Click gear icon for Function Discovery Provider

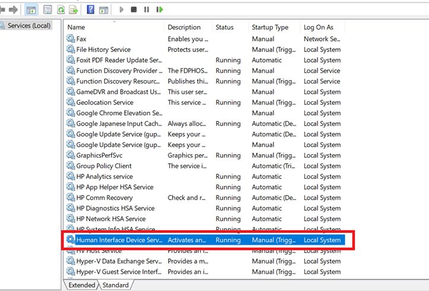click(x=71, y=71)
